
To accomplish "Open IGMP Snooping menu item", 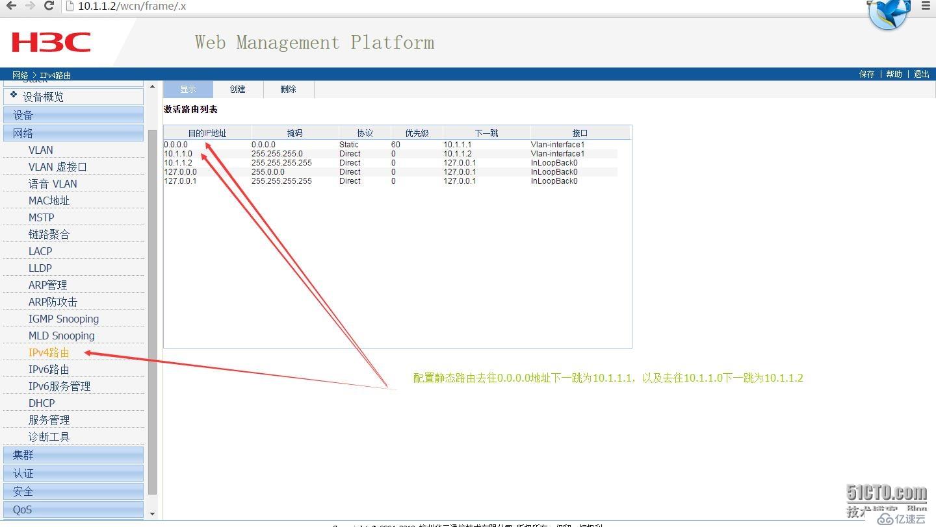I will coord(64,319).
